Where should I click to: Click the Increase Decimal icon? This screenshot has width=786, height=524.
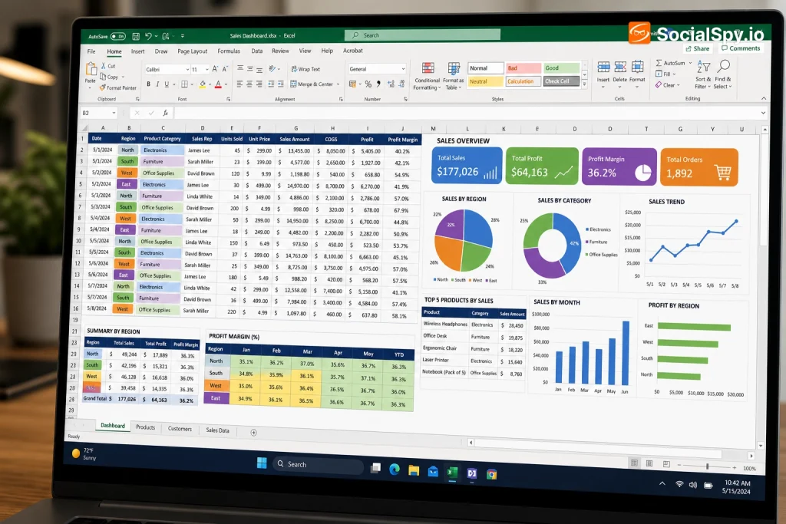391,84
